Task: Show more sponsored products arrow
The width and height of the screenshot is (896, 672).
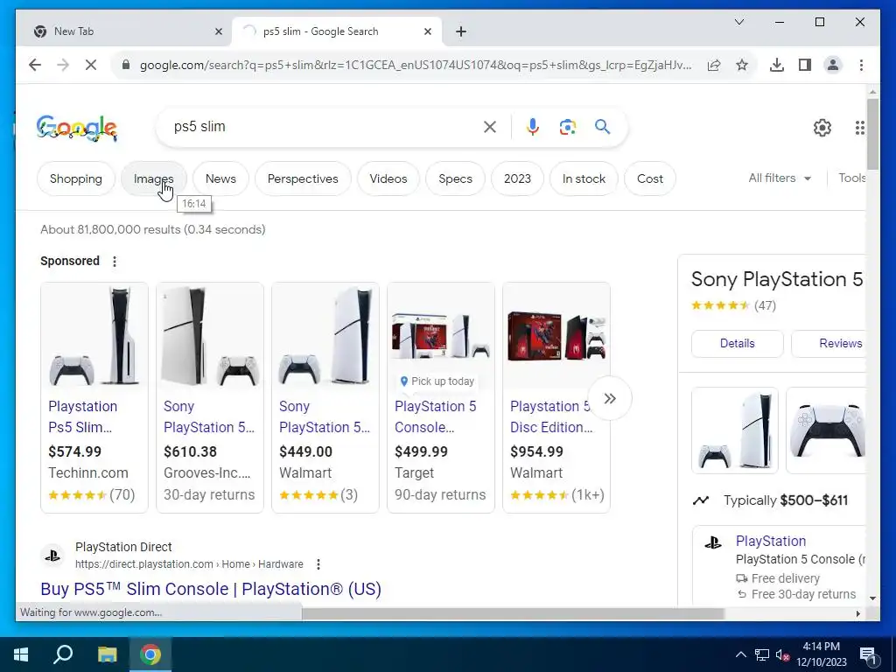Action: (x=610, y=398)
